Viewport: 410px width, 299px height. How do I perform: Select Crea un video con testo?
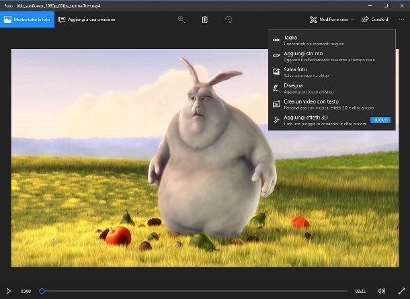(332, 104)
